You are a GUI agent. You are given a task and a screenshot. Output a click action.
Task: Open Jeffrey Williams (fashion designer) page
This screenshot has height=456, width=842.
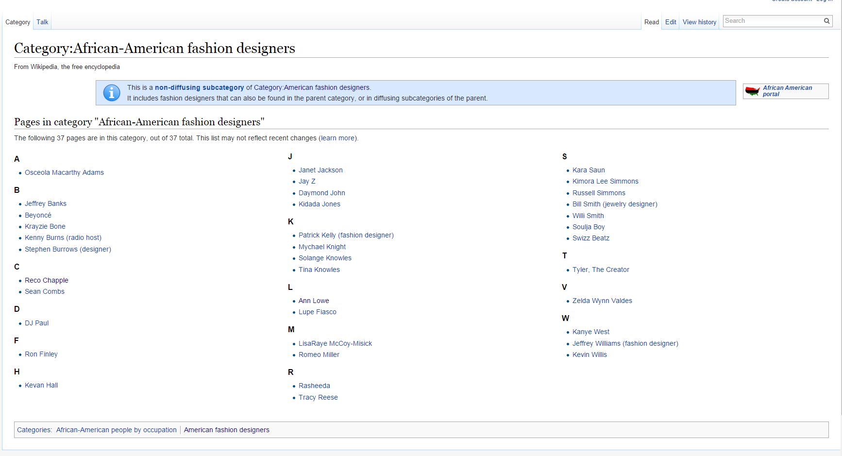point(625,343)
